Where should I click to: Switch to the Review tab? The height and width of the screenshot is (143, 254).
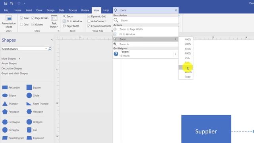(85, 10)
